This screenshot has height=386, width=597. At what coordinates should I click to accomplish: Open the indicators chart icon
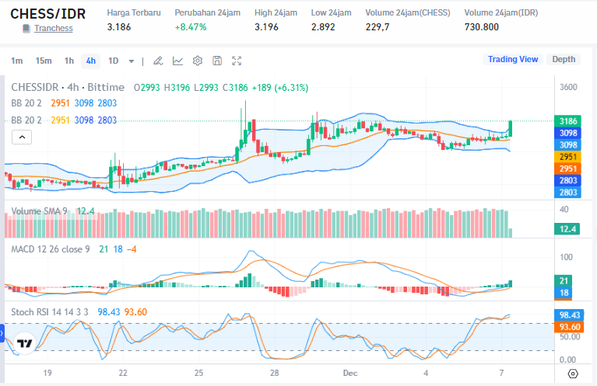click(x=177, y=61)
